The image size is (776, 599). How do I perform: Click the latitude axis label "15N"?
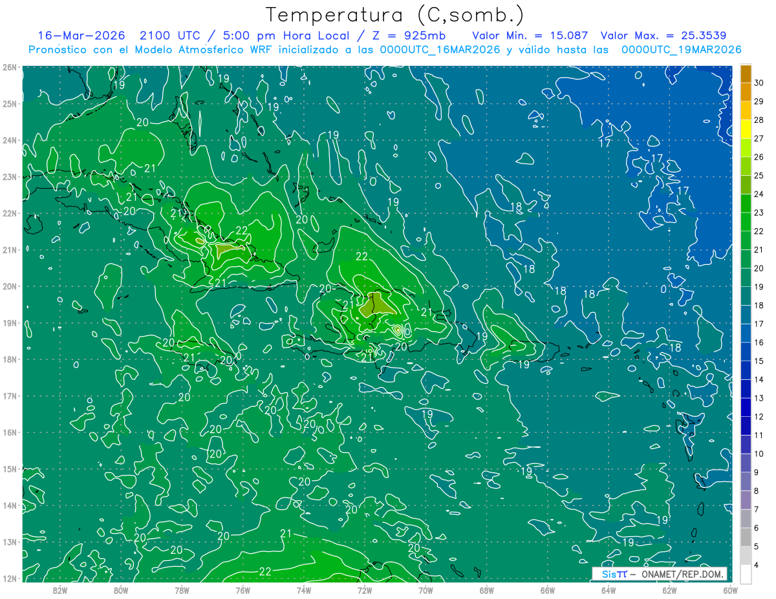pos(9,468)
